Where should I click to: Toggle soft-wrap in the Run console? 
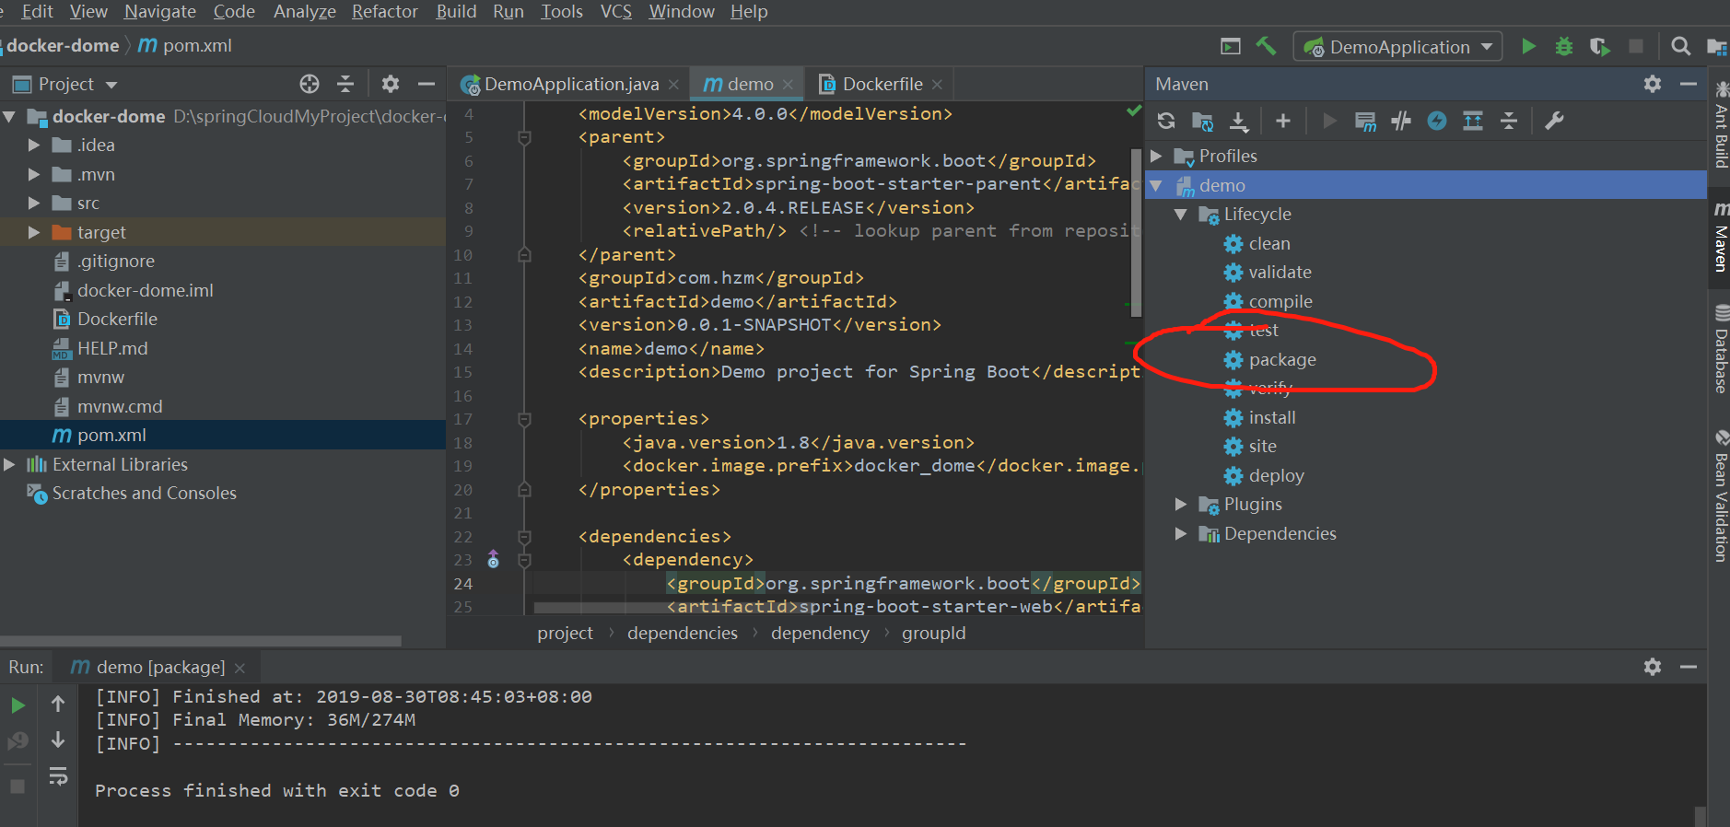pyautogui.click(x=58, y=775)
